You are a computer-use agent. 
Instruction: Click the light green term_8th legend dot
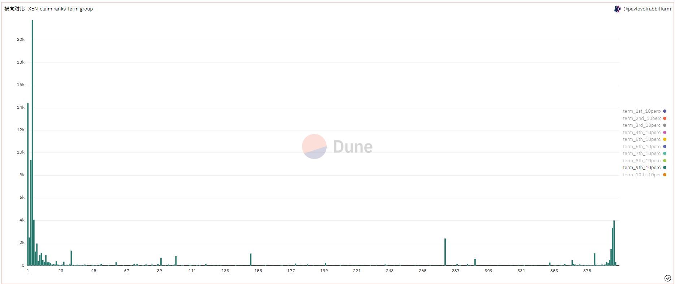pyautogui.click(x=665, y=161)
